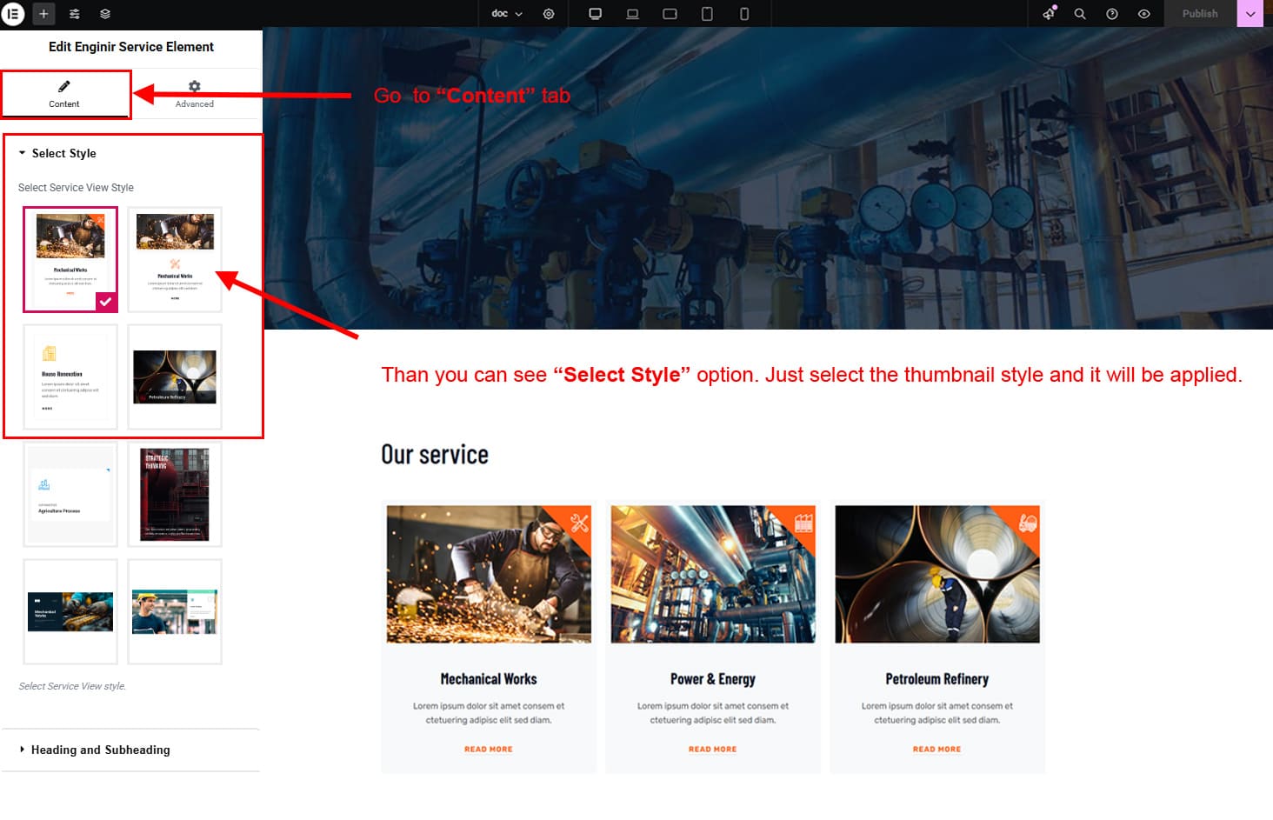Open the Finder search icon

[x=1080, y=14]
